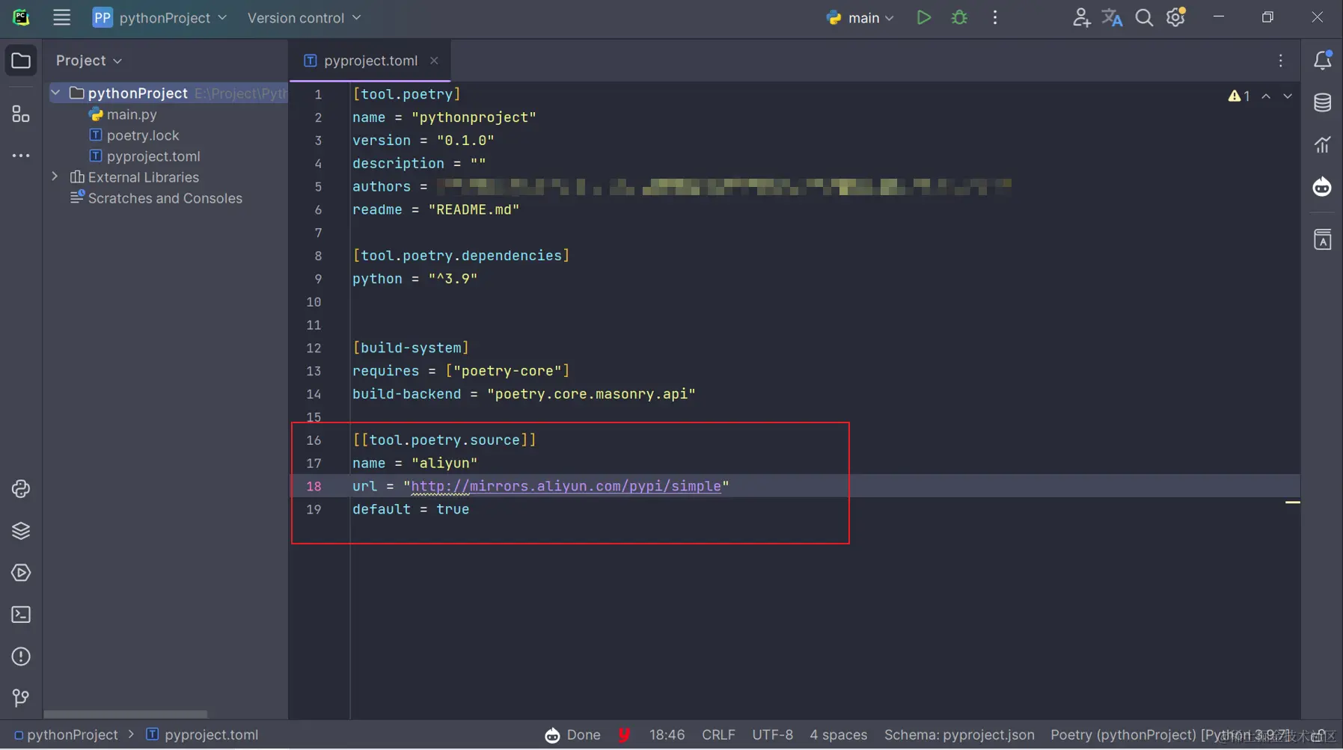Click pyproject.toml breadcrumb in status bar
1343x750 pixels.
203,735
